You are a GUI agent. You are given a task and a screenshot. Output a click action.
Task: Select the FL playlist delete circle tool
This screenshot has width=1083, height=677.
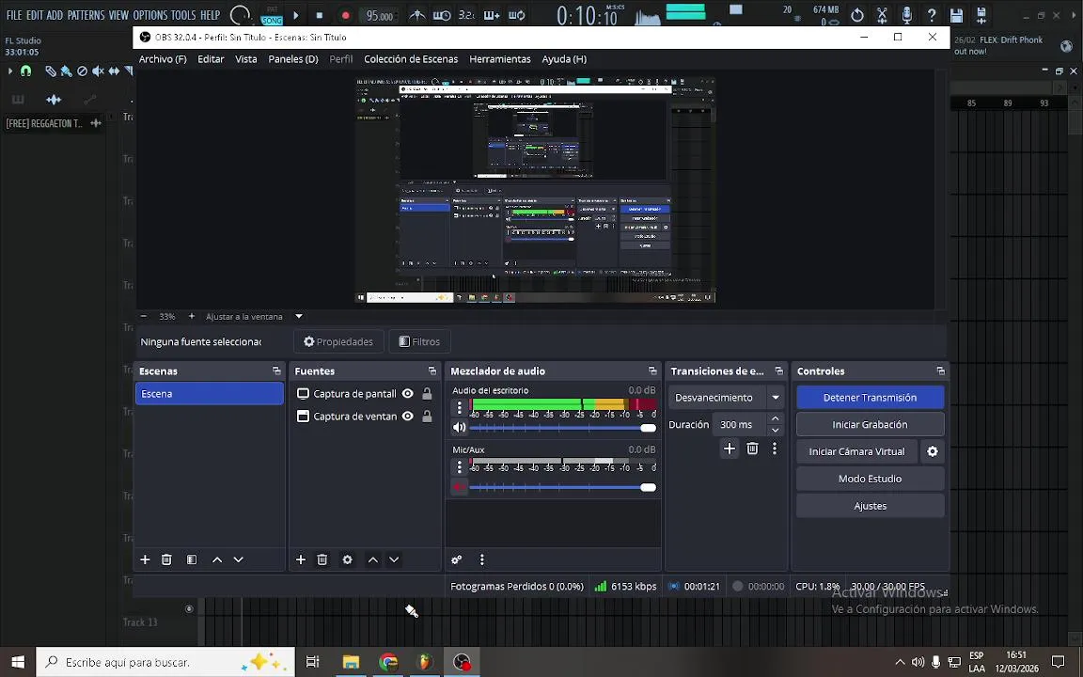pos(82,71)
